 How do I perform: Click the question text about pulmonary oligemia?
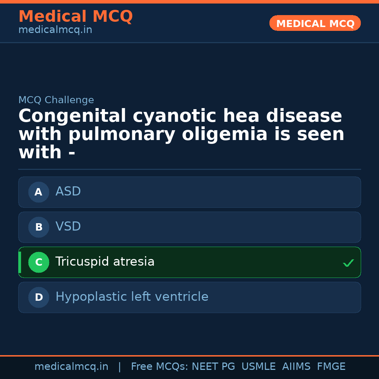pyautogui.click(x=181, y=134)
